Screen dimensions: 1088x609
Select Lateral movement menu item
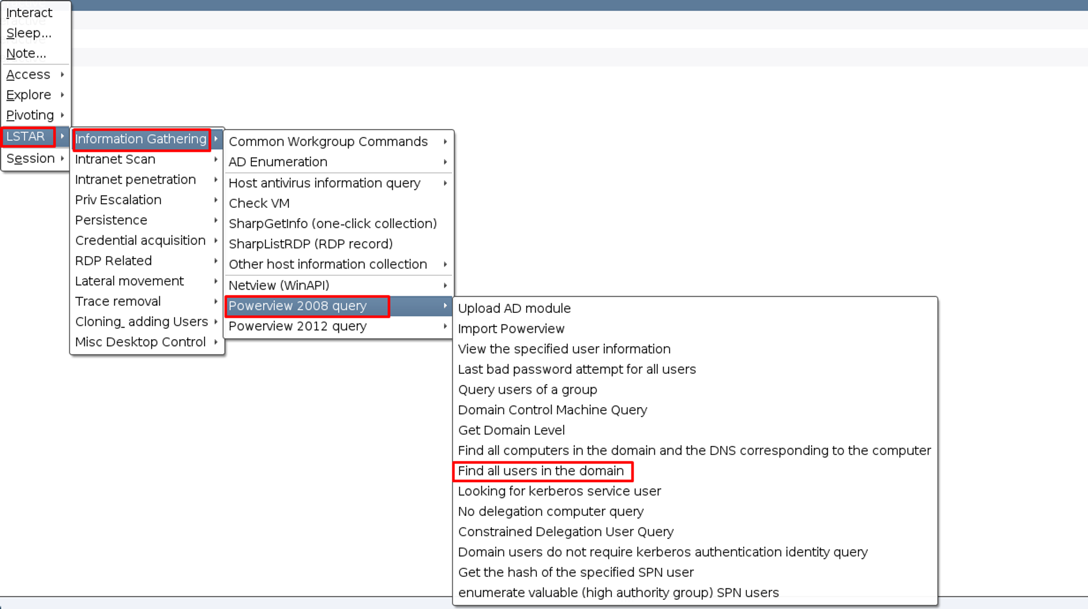129,280
